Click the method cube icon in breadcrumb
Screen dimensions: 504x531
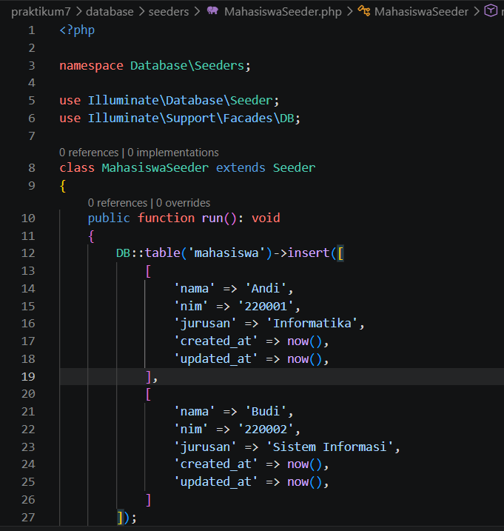(x=491, y=11)
